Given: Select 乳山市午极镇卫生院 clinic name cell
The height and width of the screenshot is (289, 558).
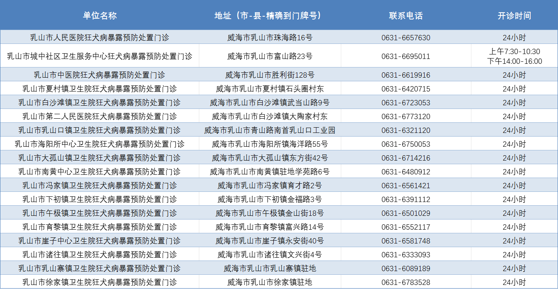Looking at the screenshot, I should [100, 213].
